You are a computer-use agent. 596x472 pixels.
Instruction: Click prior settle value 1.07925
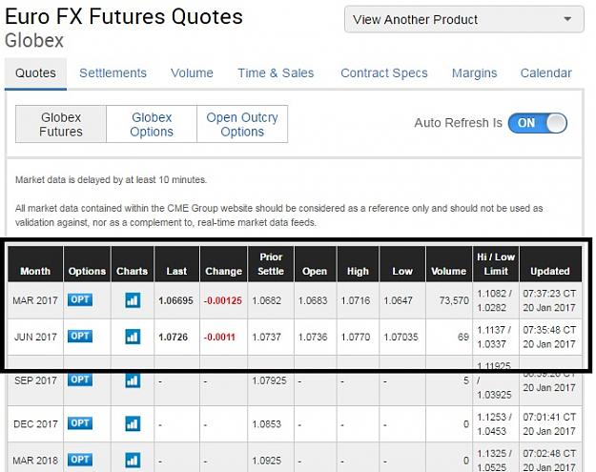[x=269, y=380]
